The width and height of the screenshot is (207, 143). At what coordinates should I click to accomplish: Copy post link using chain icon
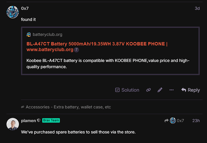(x=148, y=90)
